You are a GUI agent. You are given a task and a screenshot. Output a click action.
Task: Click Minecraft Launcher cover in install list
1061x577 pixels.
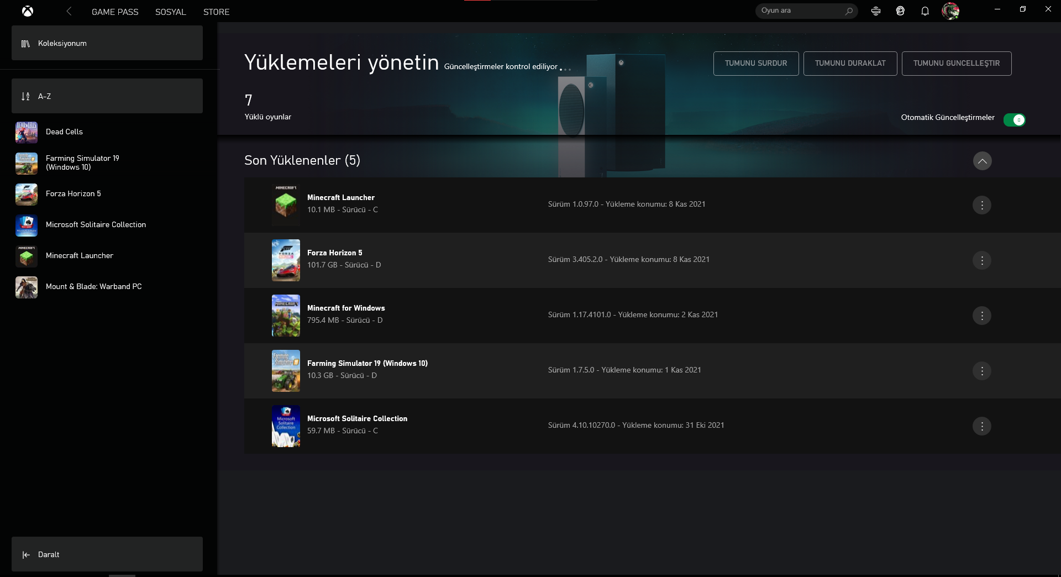click(x=286, y=205)
